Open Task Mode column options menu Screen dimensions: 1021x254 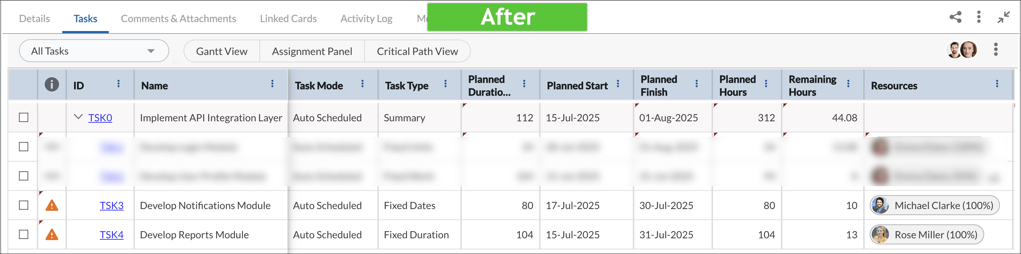(362, 84)
